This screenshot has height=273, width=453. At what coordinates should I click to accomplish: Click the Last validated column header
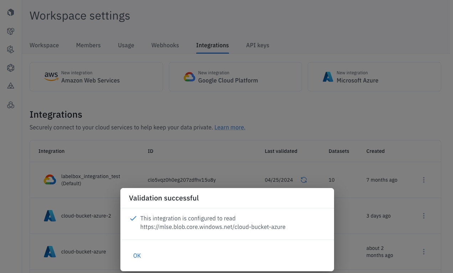point(281,151)
